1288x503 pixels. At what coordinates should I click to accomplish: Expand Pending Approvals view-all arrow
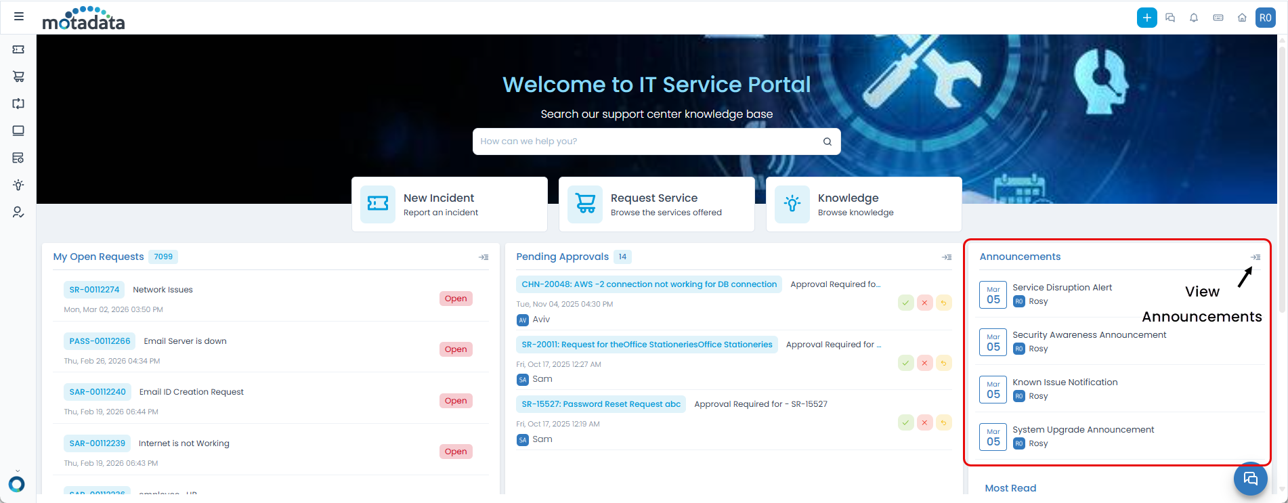click(947, 257)
